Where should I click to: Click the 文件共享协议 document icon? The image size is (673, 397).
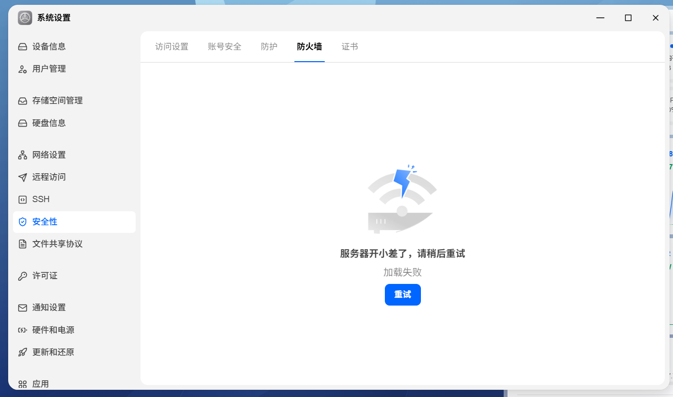(23, 244)
